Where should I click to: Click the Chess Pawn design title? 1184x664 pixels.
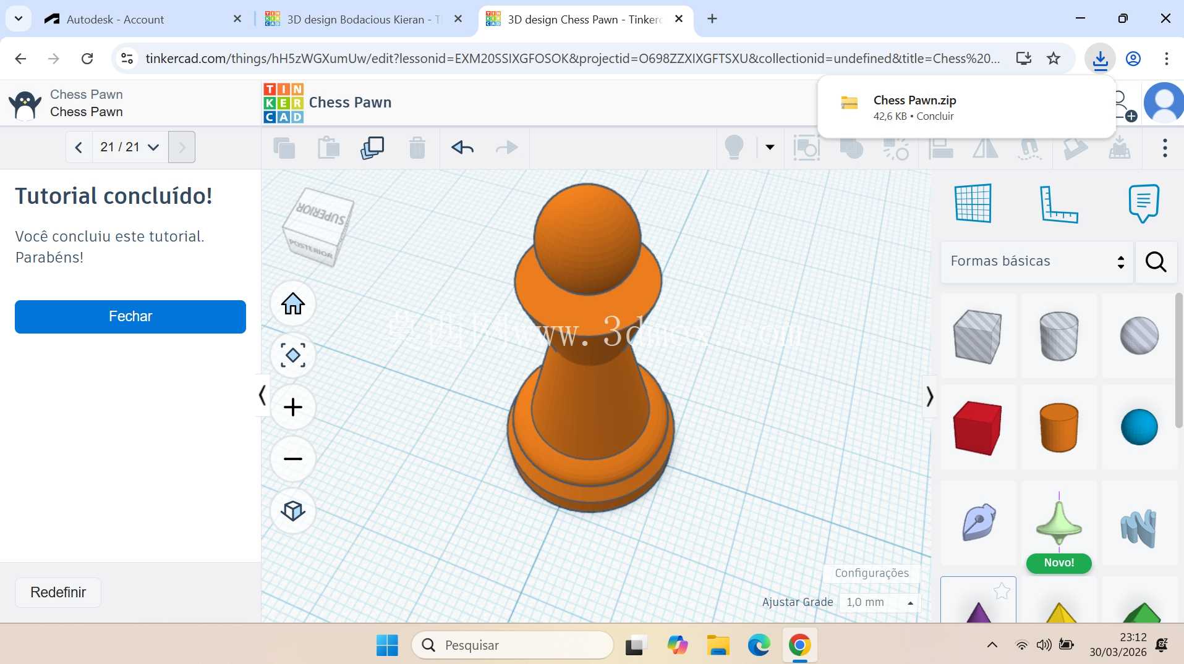[350, 103]
